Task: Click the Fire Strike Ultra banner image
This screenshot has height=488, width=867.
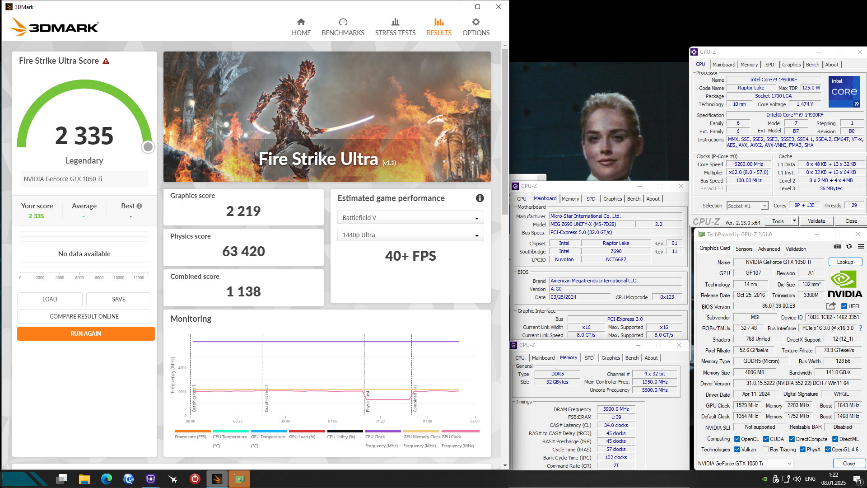Action: (x=327, y=117)
